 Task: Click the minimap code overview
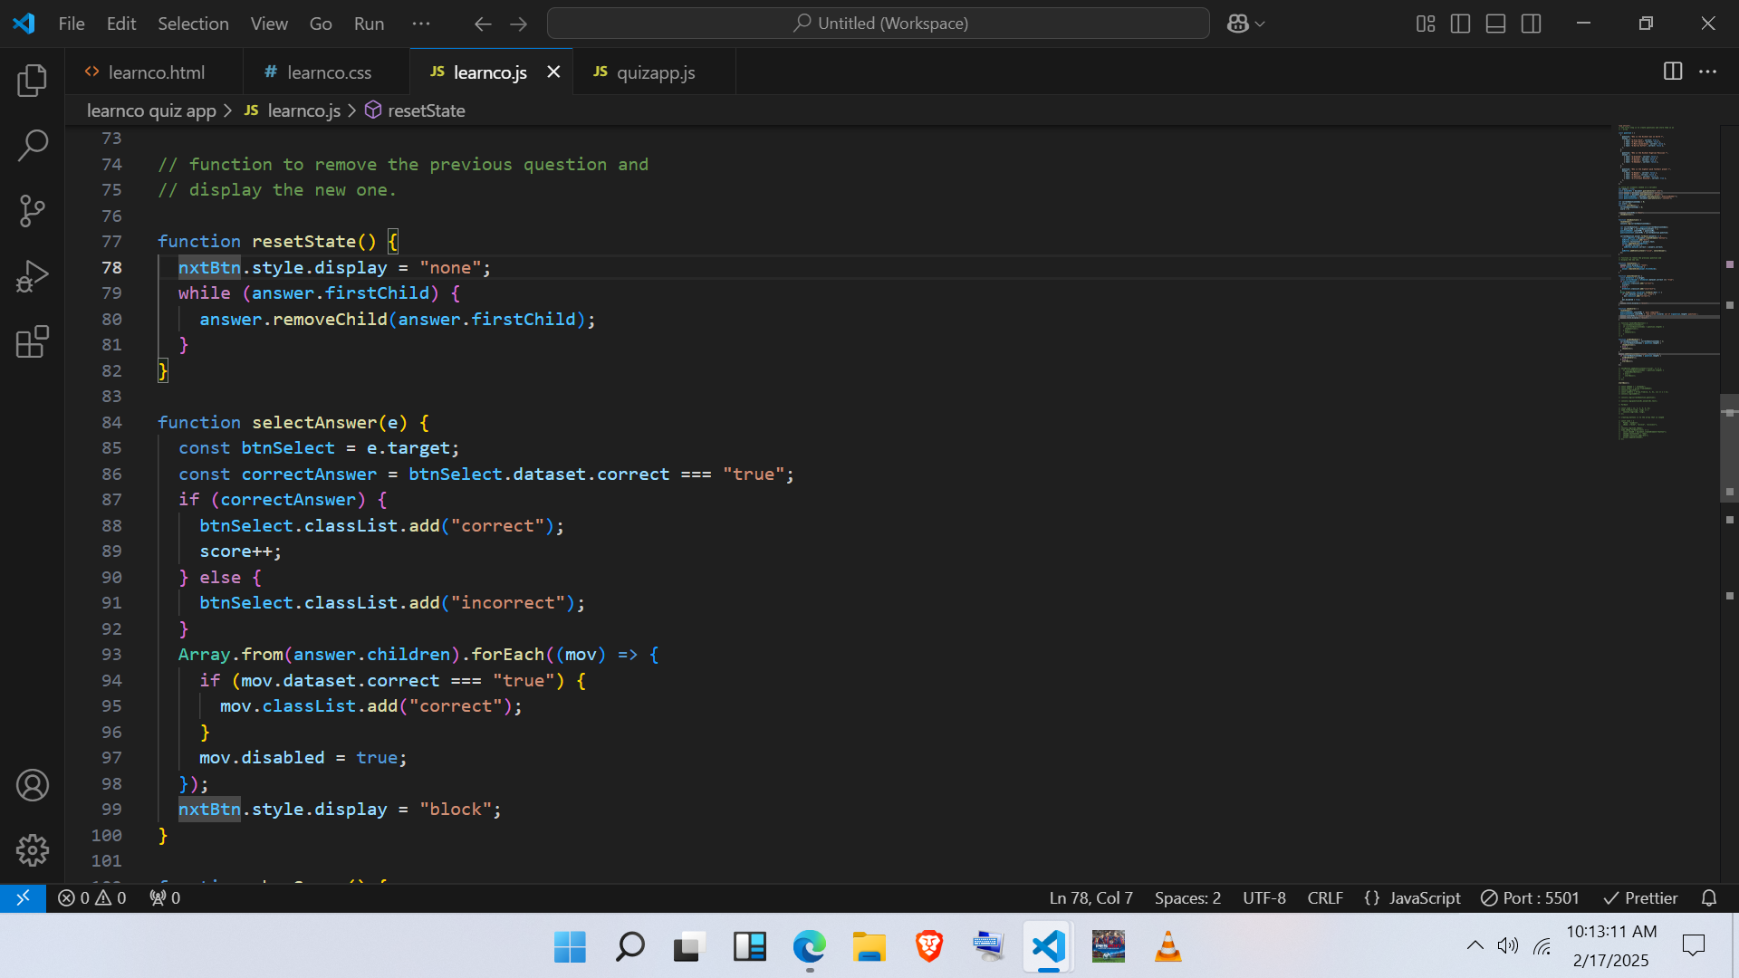[x=1667, y=283]
